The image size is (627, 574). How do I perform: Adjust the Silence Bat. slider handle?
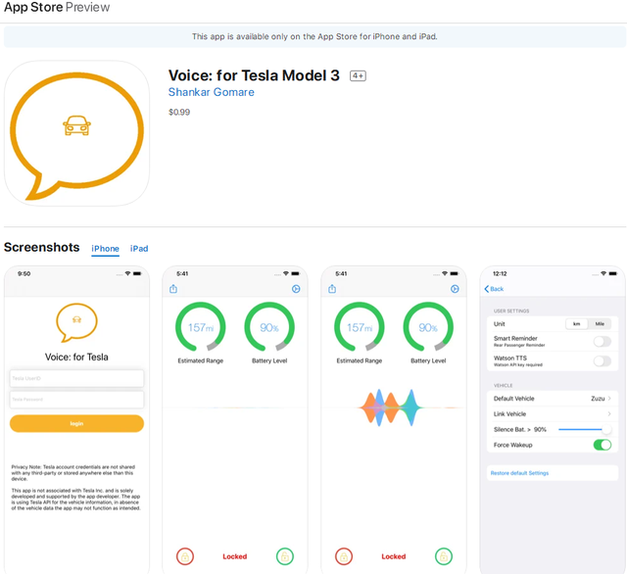(606, 429)
